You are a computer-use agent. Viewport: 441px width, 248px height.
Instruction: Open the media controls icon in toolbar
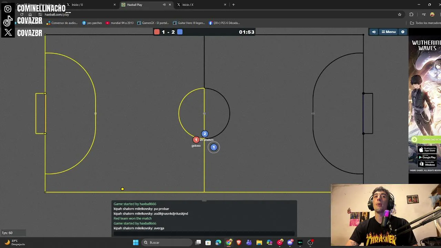pos(424,14)
